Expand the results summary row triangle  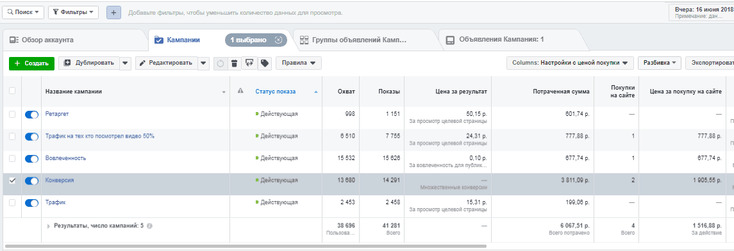point(49,226)
